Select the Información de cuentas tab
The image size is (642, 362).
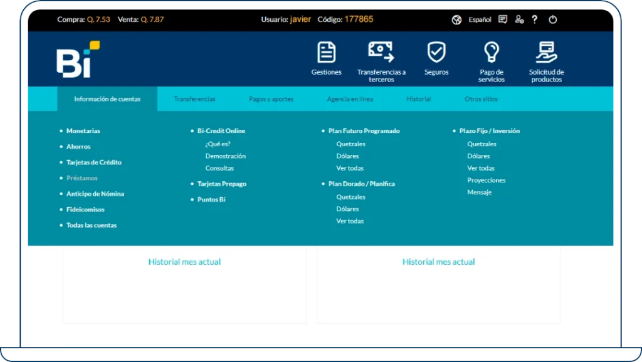pyautogui.click(x=107, y=99)
